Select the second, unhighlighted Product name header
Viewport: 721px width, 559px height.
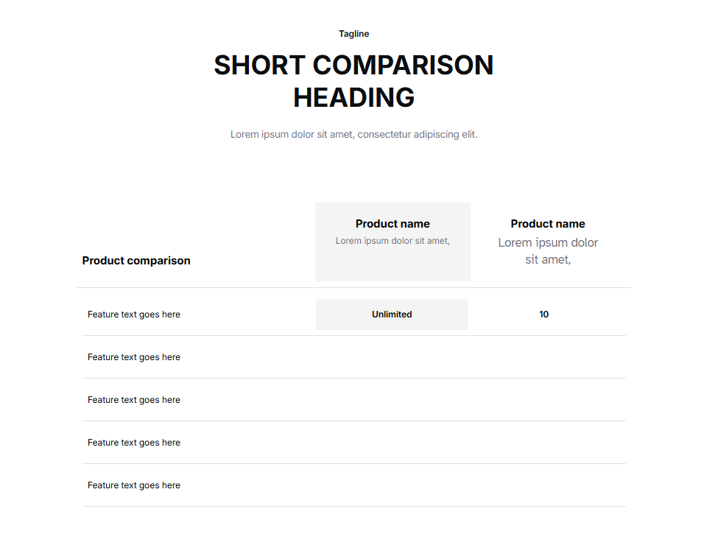click(548, 224)
